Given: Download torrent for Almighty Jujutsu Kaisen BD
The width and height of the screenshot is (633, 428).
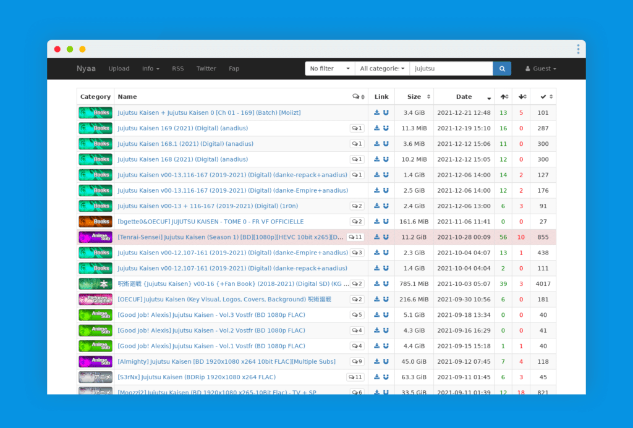Looking at the screenshot, I should click(x=376, y=361).
